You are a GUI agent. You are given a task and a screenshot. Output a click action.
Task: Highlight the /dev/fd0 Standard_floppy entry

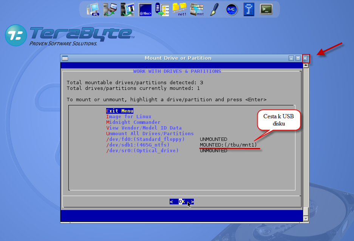point(145,139)
